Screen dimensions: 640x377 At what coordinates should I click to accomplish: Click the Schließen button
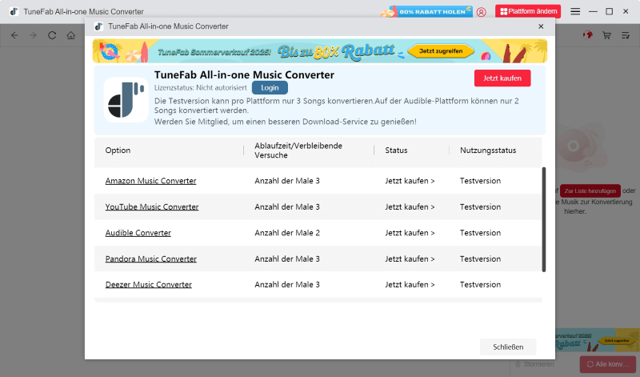coord(508,347)
